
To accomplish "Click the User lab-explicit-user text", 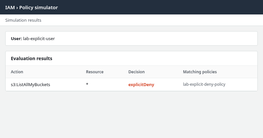I will pos(33,38).
